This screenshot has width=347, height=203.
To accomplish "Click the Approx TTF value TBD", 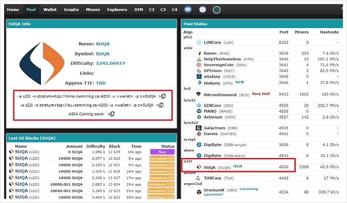I will click(x=101, y=83).
